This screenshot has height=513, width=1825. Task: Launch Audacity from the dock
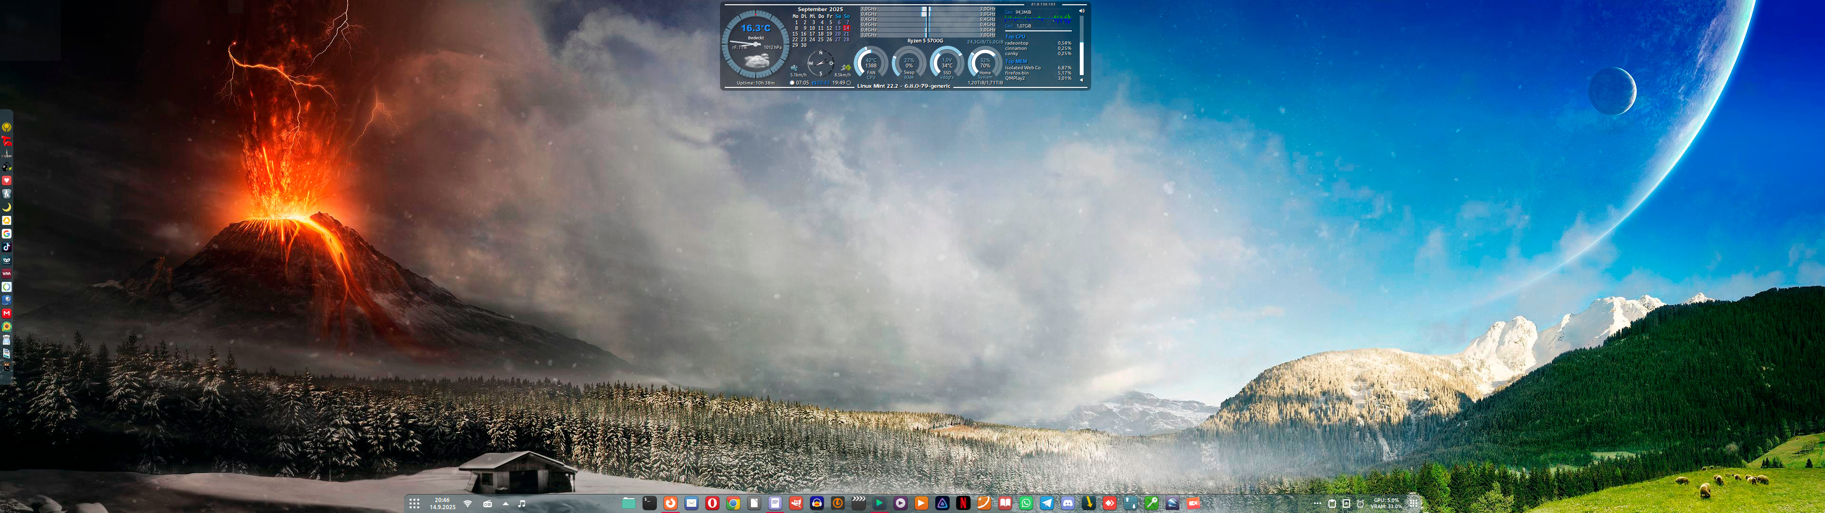pyautogui.click(x=817, y=503)
